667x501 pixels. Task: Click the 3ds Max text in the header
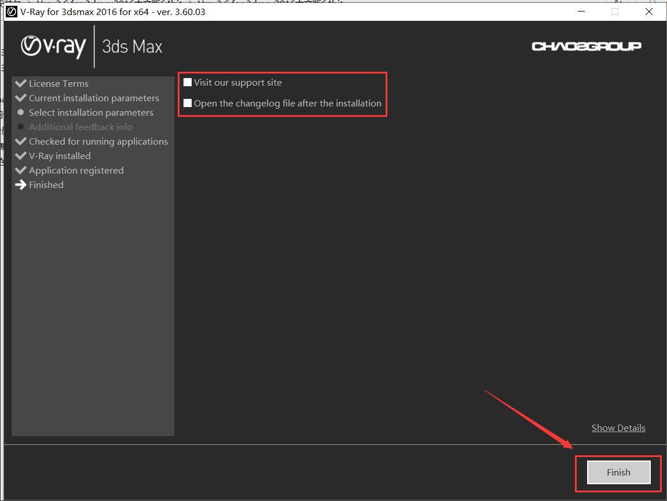click(132, 46)
